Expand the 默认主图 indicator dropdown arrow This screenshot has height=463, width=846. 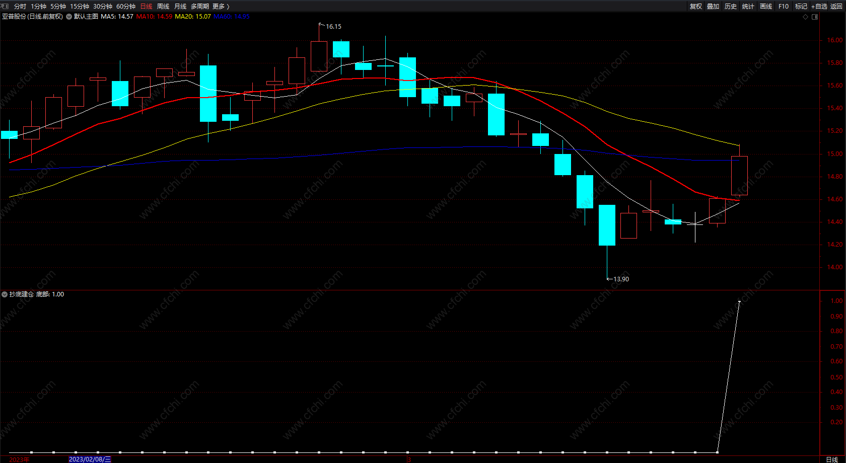click(x=69, y=17)
